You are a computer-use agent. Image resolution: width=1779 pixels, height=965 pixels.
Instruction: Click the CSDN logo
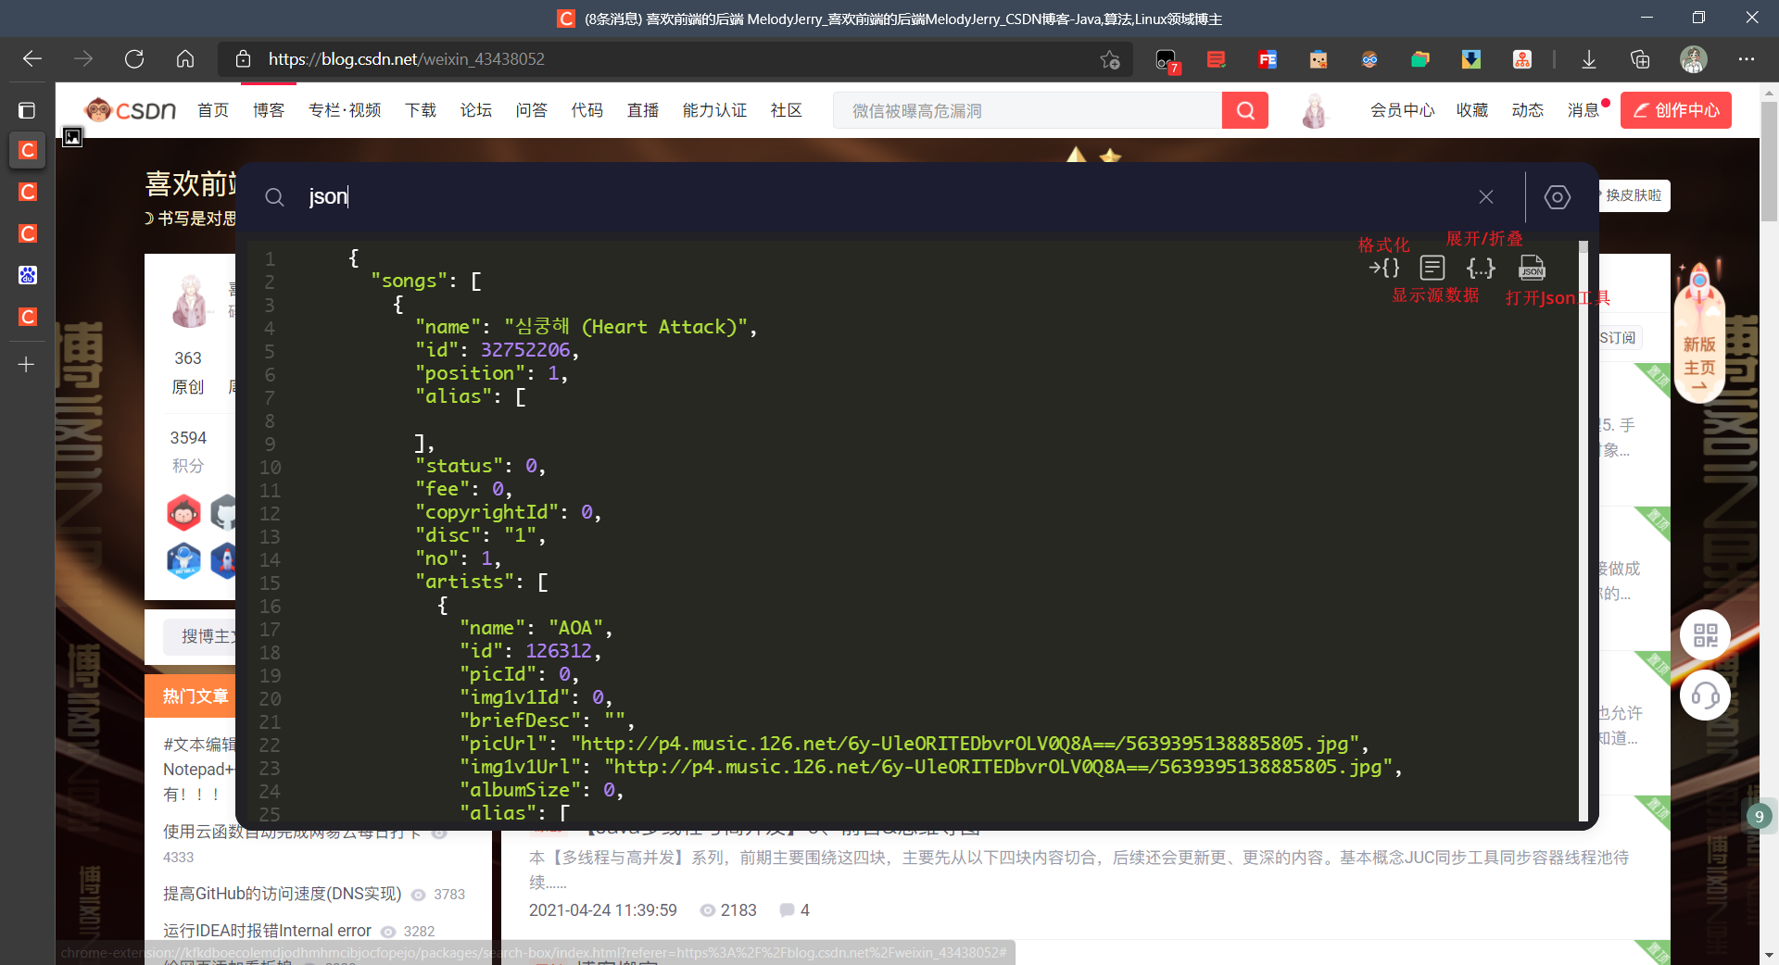tap(130, 110)
